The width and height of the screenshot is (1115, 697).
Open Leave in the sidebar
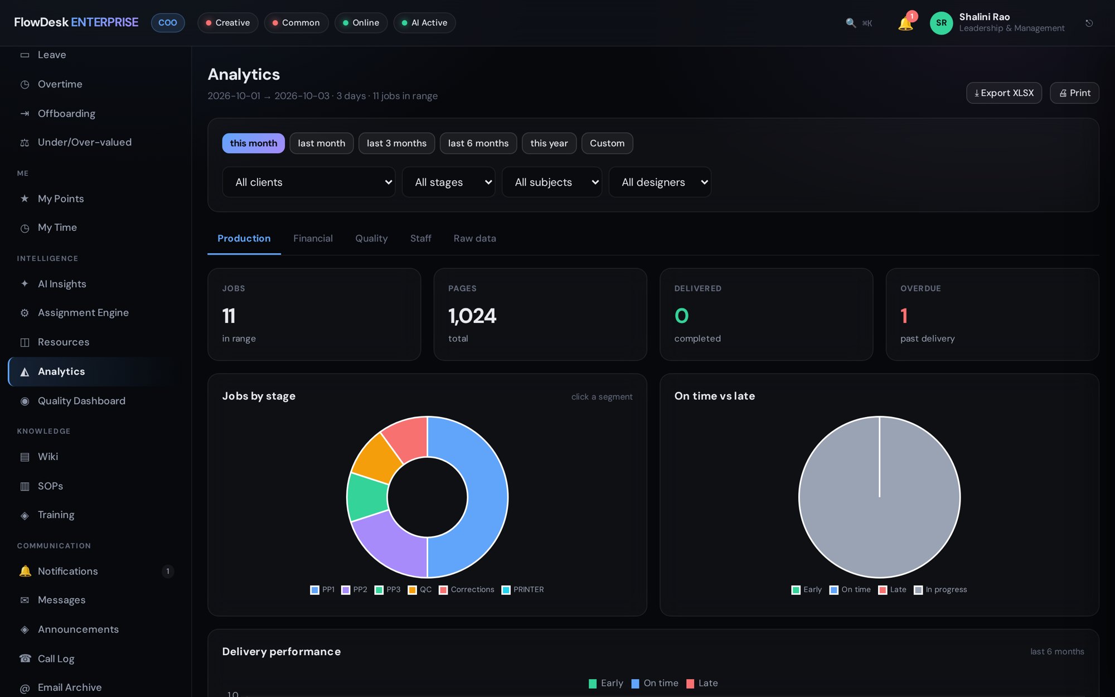point(96,55)
